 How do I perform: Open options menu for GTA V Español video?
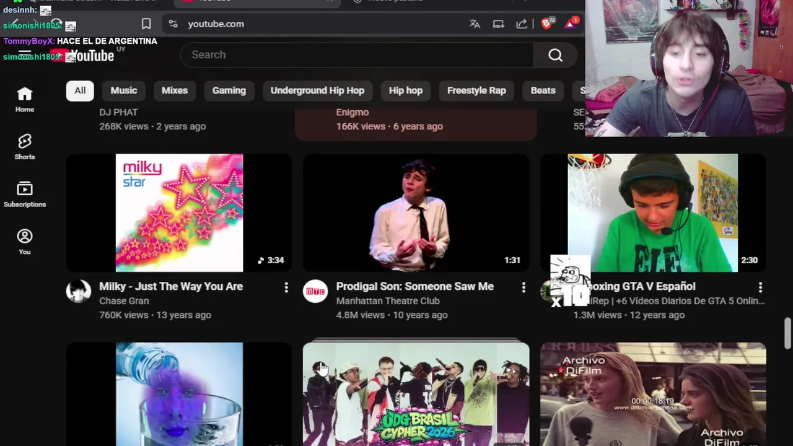(760, 287)
